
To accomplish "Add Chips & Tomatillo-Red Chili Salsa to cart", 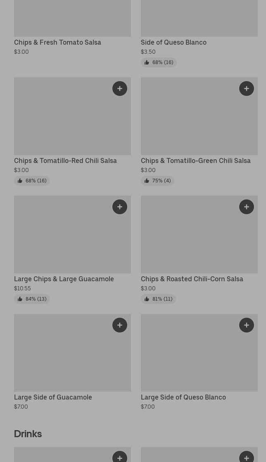I will (120, 89).
